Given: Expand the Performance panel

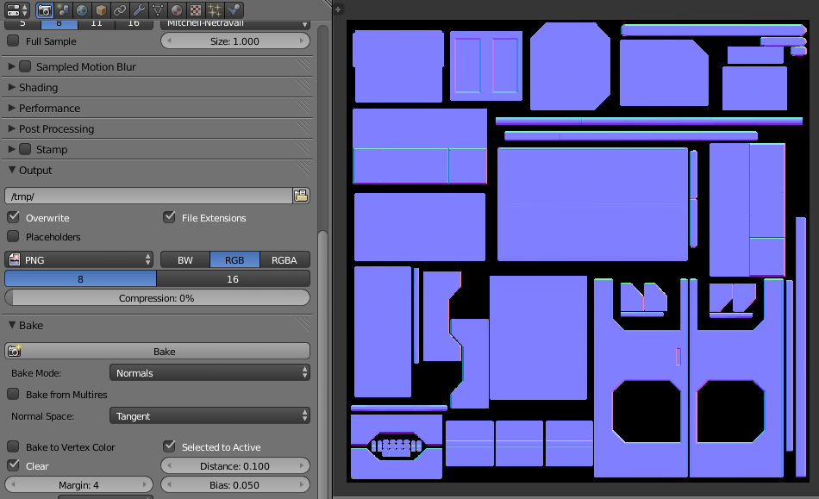Looking at the screenshot, I should tap(11, 108).
